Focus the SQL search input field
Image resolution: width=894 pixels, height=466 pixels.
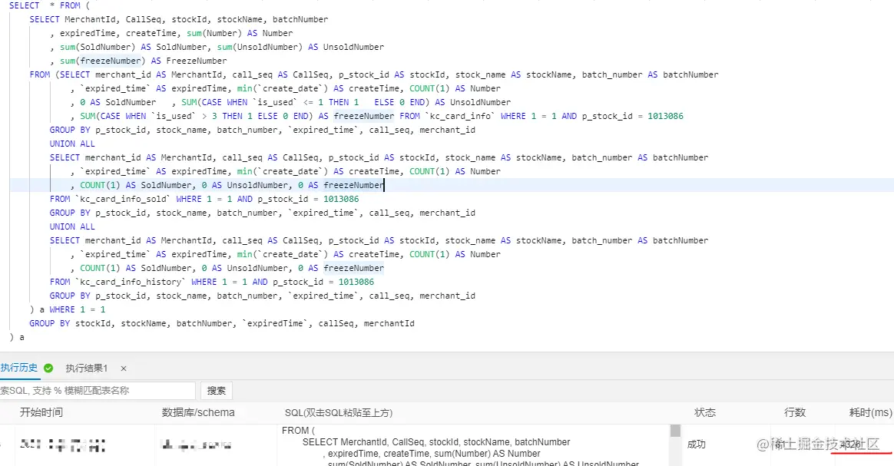click(97, 390)
